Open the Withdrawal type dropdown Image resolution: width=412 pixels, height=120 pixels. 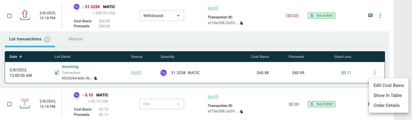[162, 16]
